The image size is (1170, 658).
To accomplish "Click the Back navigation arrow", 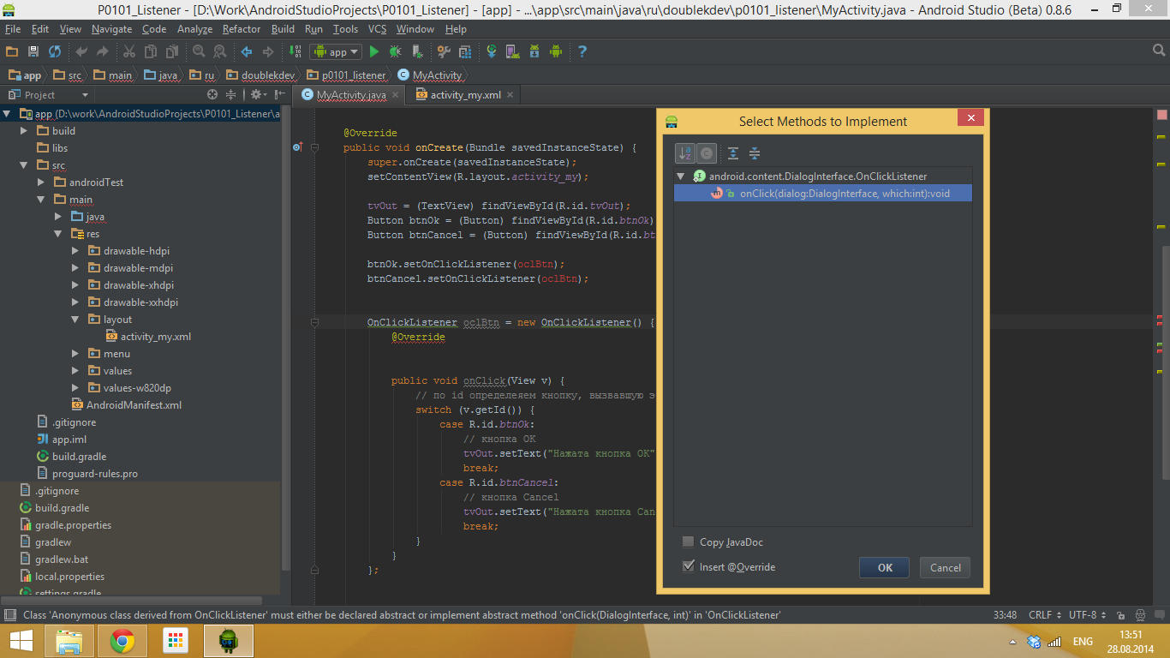I will point(247,51).
